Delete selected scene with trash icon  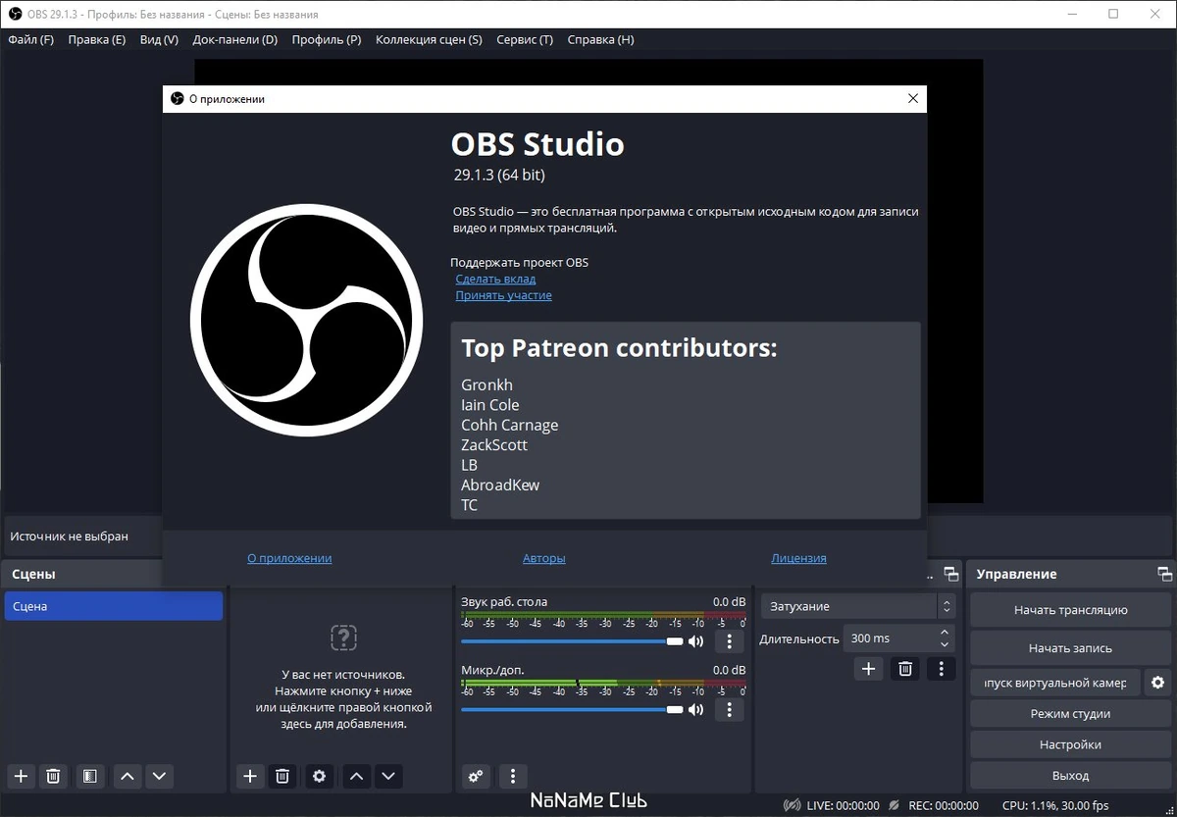pos(53,776)
